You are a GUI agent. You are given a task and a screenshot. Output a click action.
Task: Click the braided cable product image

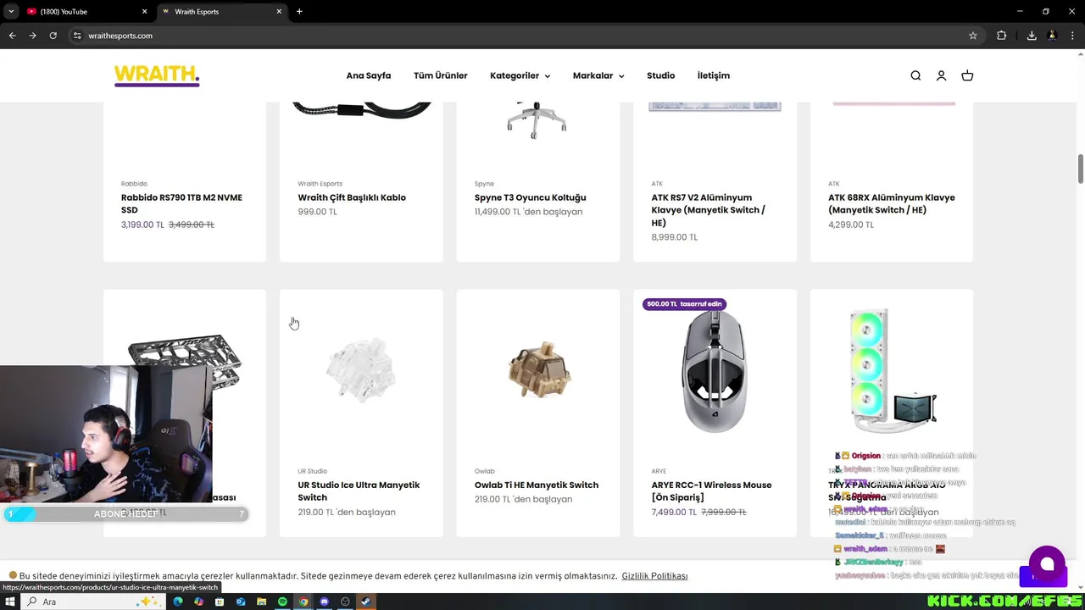361,110
